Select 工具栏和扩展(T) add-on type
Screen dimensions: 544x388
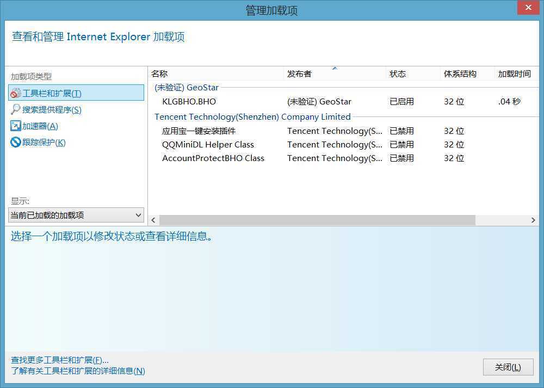pos(76,93)
